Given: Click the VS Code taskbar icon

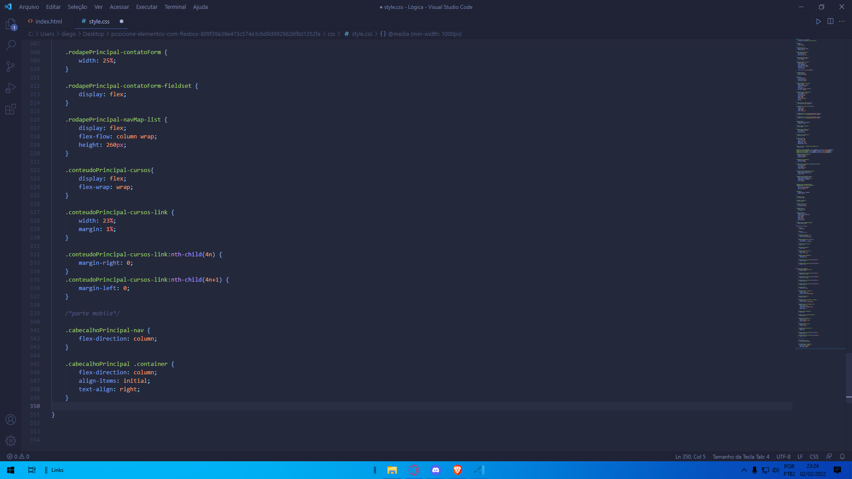Looking at the screenshot, I should tap(479, 470).
